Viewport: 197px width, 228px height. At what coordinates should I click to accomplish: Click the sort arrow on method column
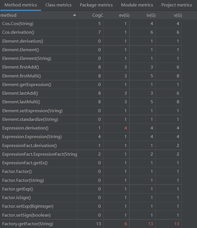pos(74,15)
